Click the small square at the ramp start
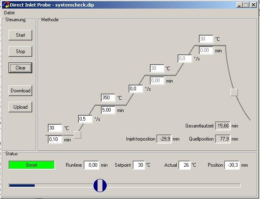Image resolution: width=260 pixels, height=199 pixels. (77, 135)
